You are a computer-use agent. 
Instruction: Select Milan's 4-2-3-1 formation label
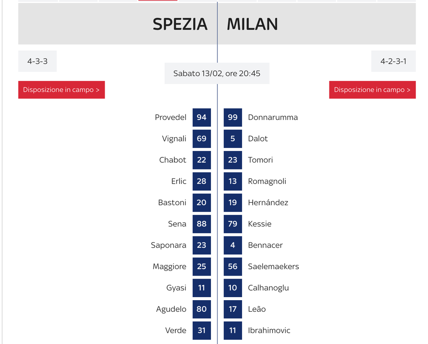(393, 61)
